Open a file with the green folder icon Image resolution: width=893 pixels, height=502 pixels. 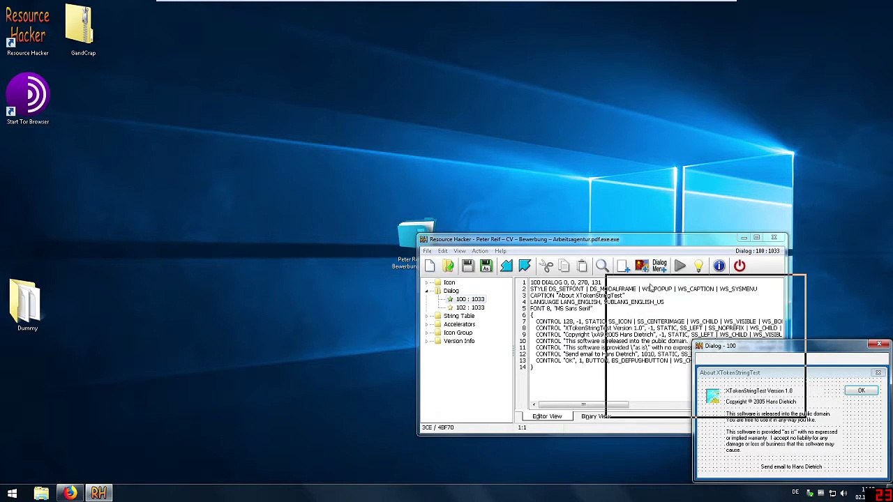point(449,266)
